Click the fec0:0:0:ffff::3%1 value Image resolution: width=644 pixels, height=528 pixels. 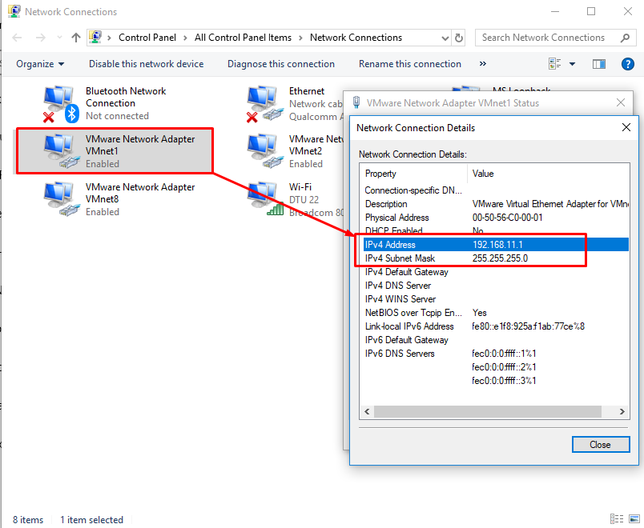click(504, 380)
